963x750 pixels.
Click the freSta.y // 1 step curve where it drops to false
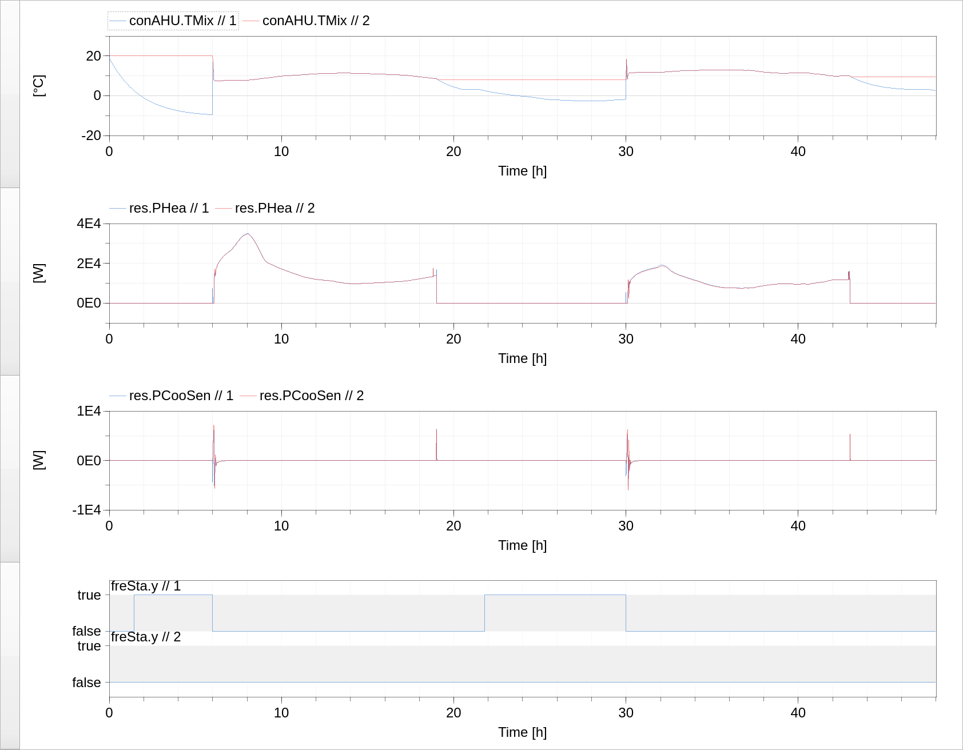point(212,613)
